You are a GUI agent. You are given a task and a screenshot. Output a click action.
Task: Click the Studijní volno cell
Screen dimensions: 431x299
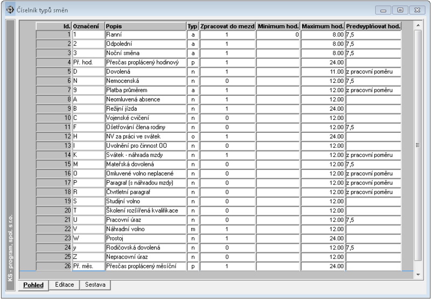pos(145,201)
